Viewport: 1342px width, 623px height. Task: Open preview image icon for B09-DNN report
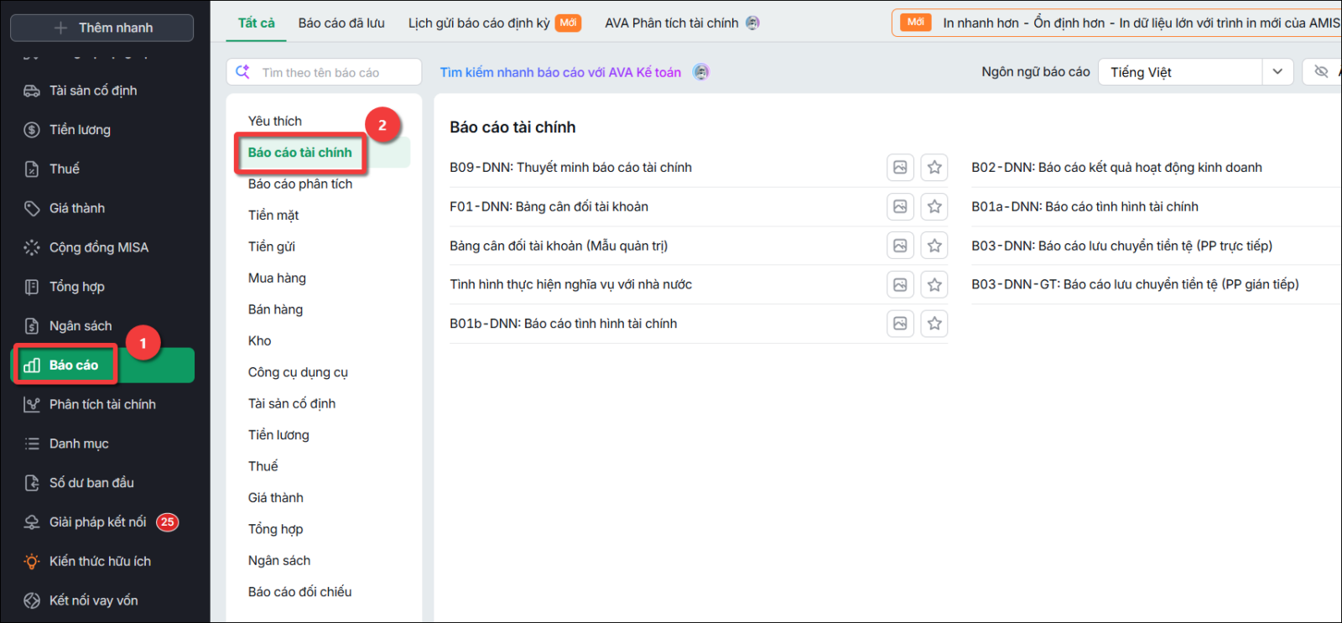[900, 168]
